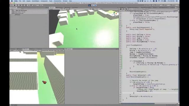The width and height of the screenshot is (189, 106).
Task: Switch to the Project tab
Action: 19,49
